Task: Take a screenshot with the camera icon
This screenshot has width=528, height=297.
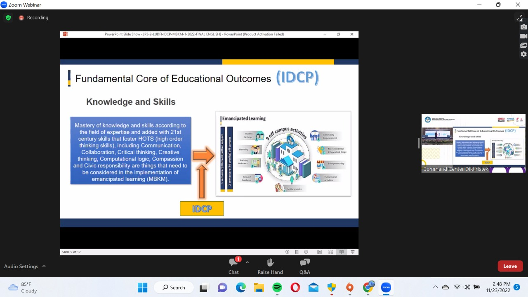Action: coord(523,27)
